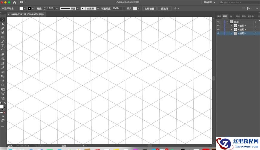
Task: Select the Symbol Sprayer tool
Action: (3, 98)
